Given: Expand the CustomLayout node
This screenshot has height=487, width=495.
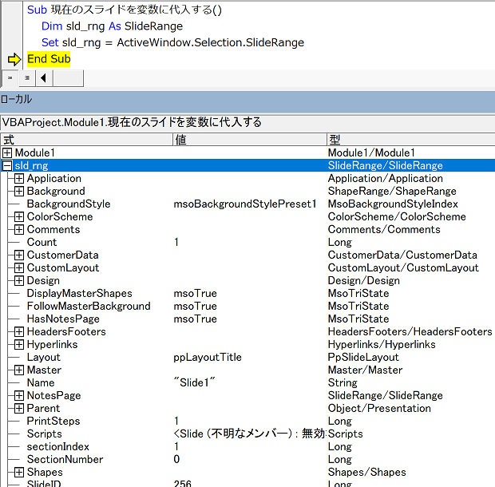Looking at the screenshot, I should (x=19, y=267).
